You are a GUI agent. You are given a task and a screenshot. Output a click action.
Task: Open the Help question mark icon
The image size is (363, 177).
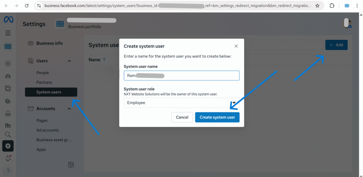click(x=8, y=171)
